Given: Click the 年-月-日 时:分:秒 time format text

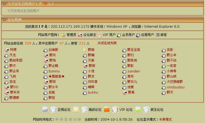Looking at the screenshot, I should click(x=68, y=119).
